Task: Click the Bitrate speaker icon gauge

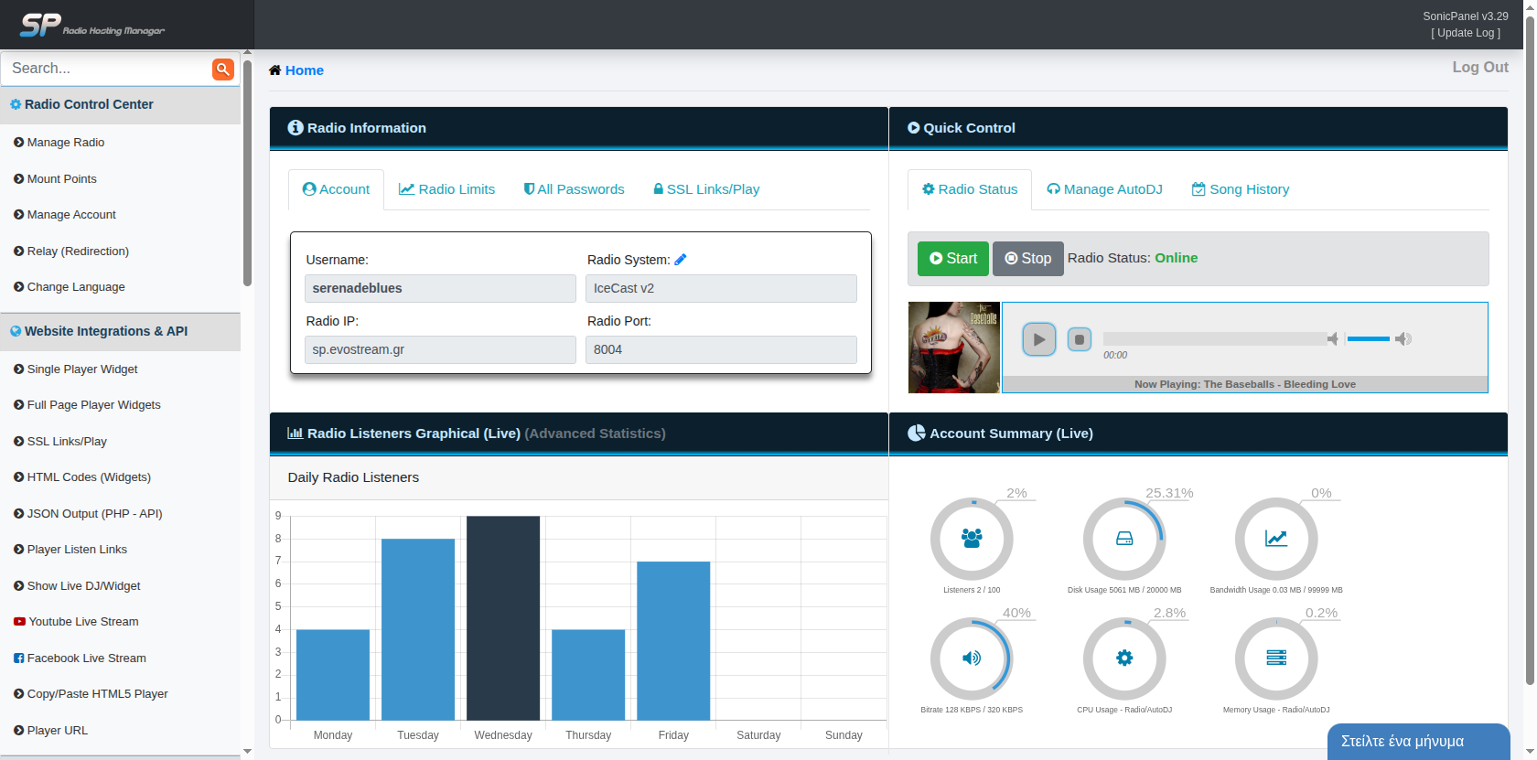Action: click(972, 658)
